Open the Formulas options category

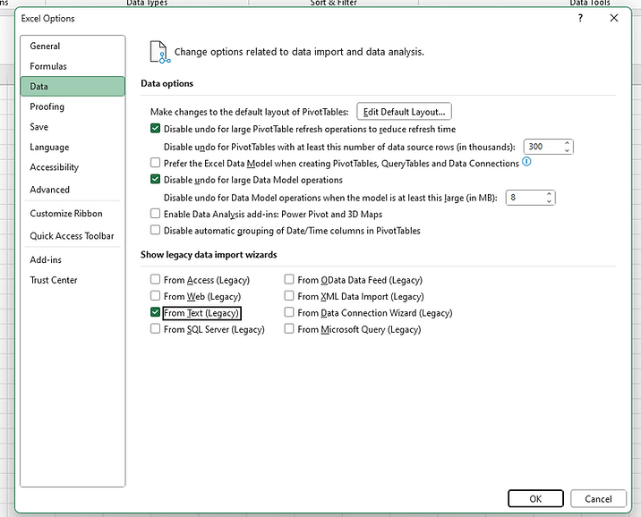click(73, 66)
